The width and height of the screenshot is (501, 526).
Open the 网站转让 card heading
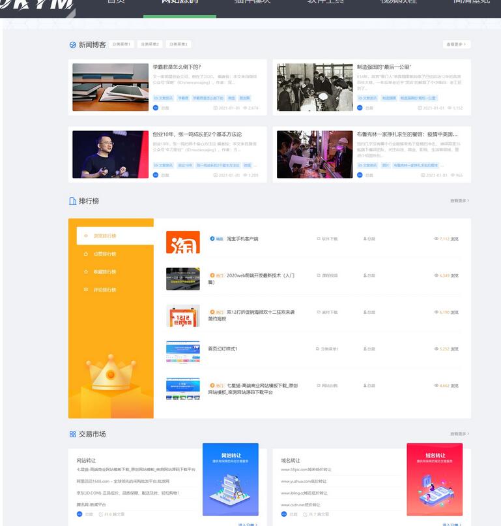click(86, 461)
